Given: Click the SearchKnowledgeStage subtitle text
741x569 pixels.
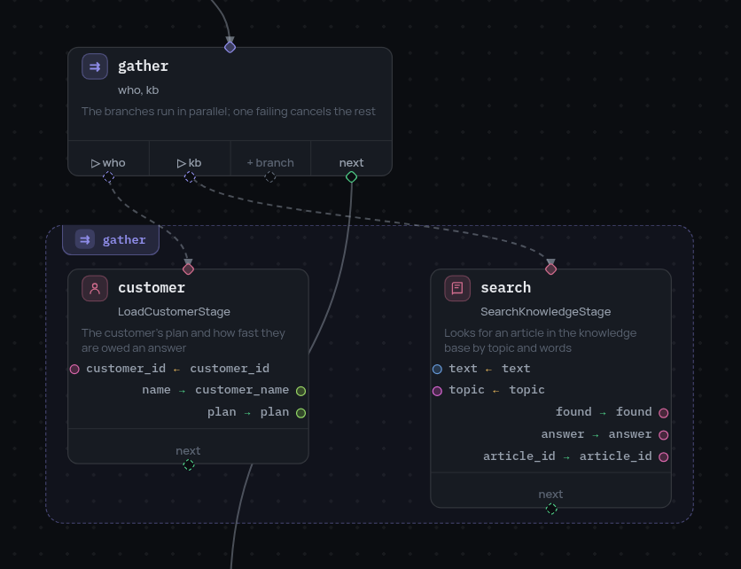Looking at the screenshot, I should click(545, 312).
